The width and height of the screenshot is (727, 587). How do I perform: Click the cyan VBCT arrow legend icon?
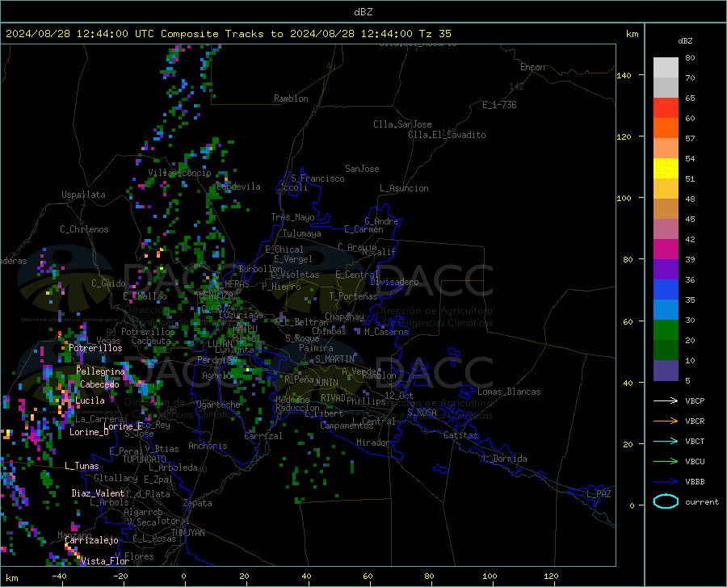click(x=666, y=441)
